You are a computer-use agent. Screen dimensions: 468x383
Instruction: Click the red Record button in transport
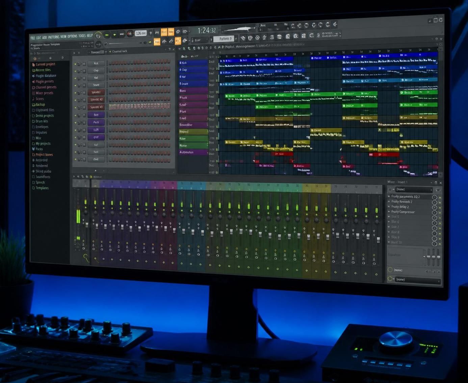pyautogui.click(x=130, y=34)
